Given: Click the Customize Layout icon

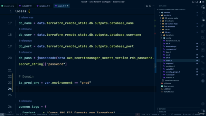Looking at the screenshot, I should pyautogui.click(x=203, y=2).
